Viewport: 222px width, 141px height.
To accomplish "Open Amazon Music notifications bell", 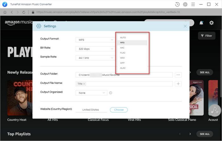I will coord(201,23).
